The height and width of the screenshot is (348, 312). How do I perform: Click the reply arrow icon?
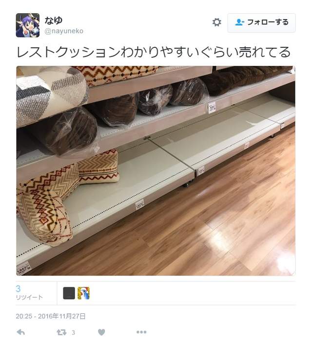point(21,332)
